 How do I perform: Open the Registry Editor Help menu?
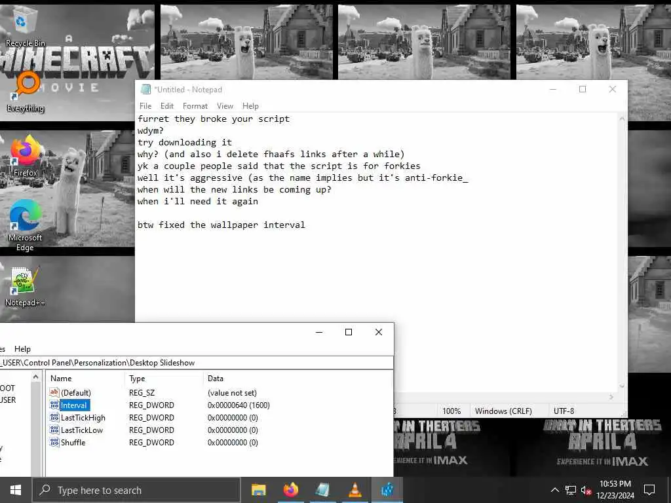tap(22, 349)
